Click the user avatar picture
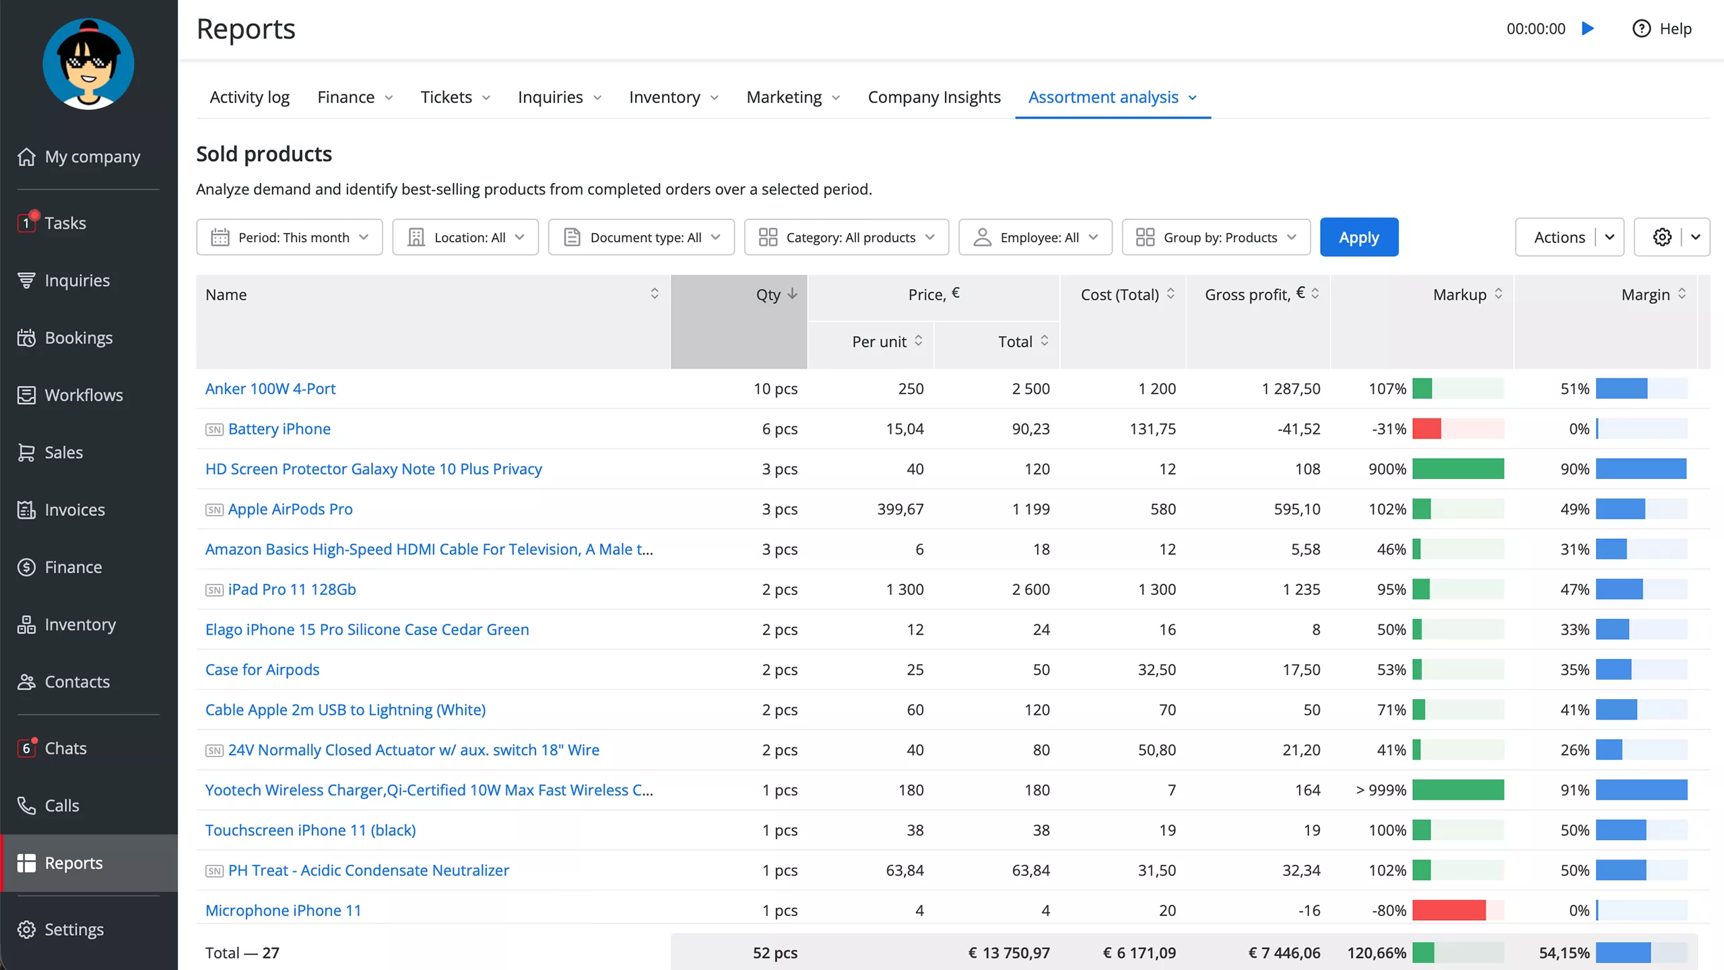Image resolution: width=1724 pixels, height=970 pixels. tap(88, 64)
